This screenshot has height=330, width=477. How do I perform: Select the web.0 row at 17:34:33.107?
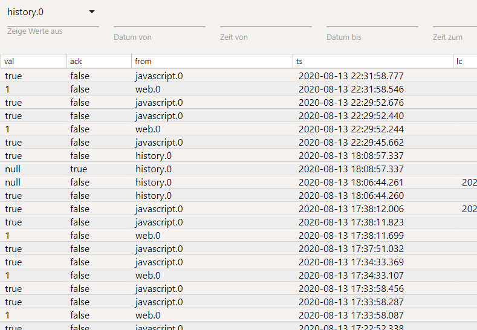click(148, 275)
